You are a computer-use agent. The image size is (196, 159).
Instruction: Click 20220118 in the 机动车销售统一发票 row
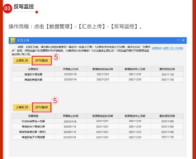pos(70,122)
